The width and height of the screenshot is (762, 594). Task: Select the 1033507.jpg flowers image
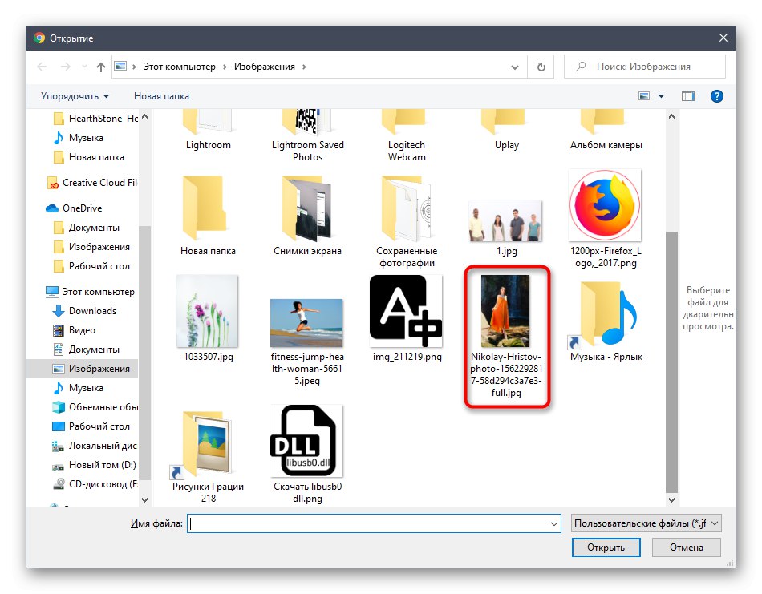coord(208,318)
